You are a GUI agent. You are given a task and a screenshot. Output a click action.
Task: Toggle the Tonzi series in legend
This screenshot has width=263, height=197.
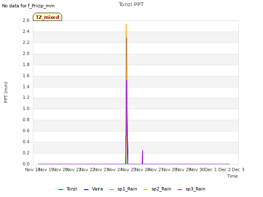coord(68,189)
